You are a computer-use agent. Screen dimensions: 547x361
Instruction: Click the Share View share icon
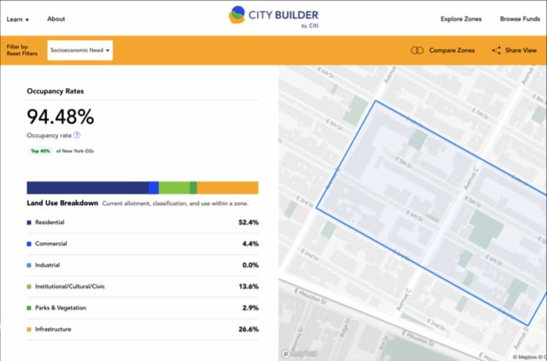click(496, 51)
